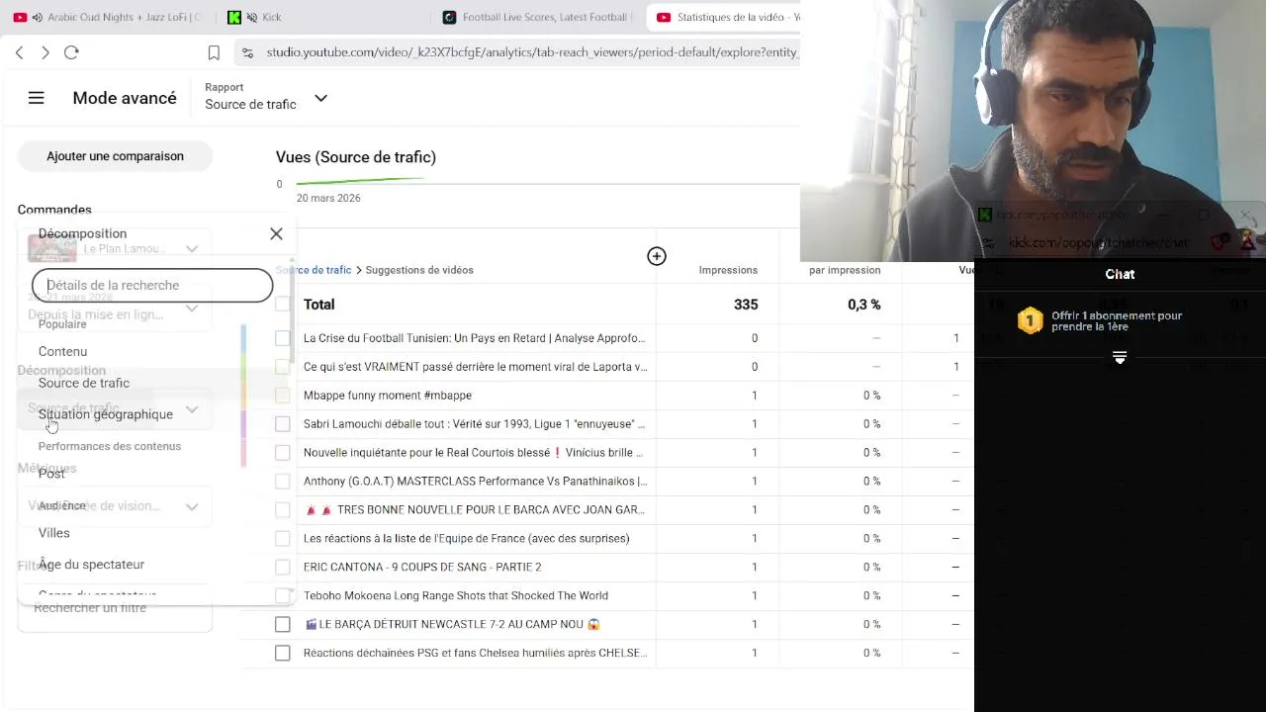Tick checkbox for Nouvelle inquiétante pour le Real

coord(283,453)
